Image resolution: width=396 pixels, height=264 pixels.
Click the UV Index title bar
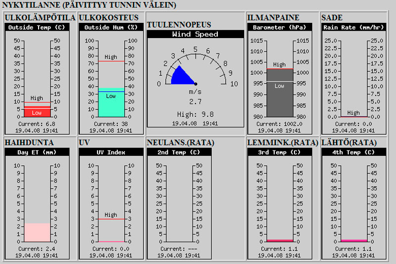[x=111, y=152]
